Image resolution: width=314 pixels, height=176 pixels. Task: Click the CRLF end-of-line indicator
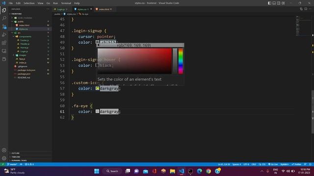(x=254, y=164)
